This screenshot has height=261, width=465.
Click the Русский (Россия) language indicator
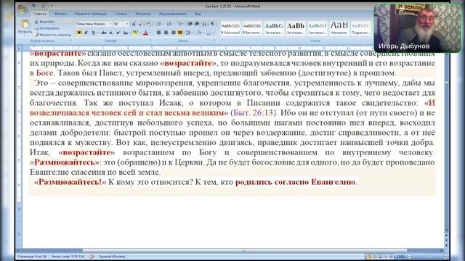coord(112,257)
